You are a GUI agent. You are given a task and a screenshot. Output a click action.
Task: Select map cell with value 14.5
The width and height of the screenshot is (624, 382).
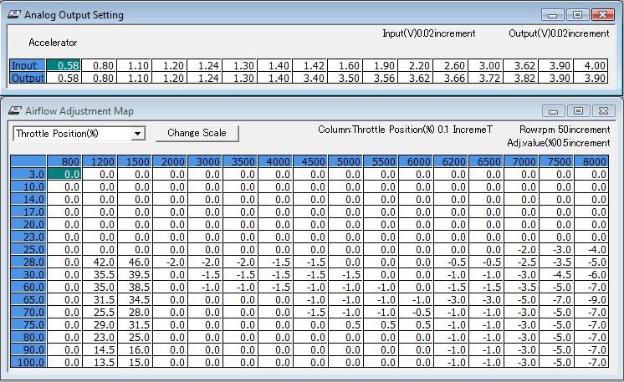100,349
